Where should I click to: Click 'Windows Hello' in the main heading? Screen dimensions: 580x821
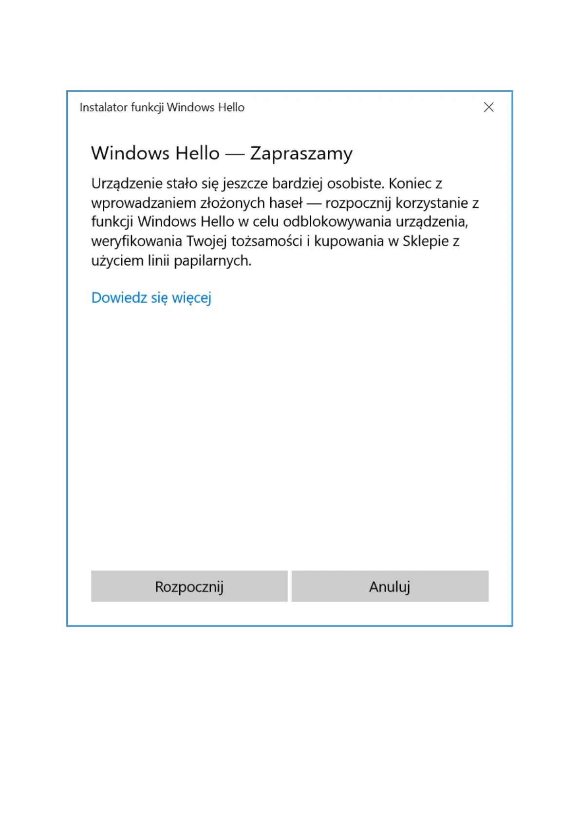(x=155, y=153)
